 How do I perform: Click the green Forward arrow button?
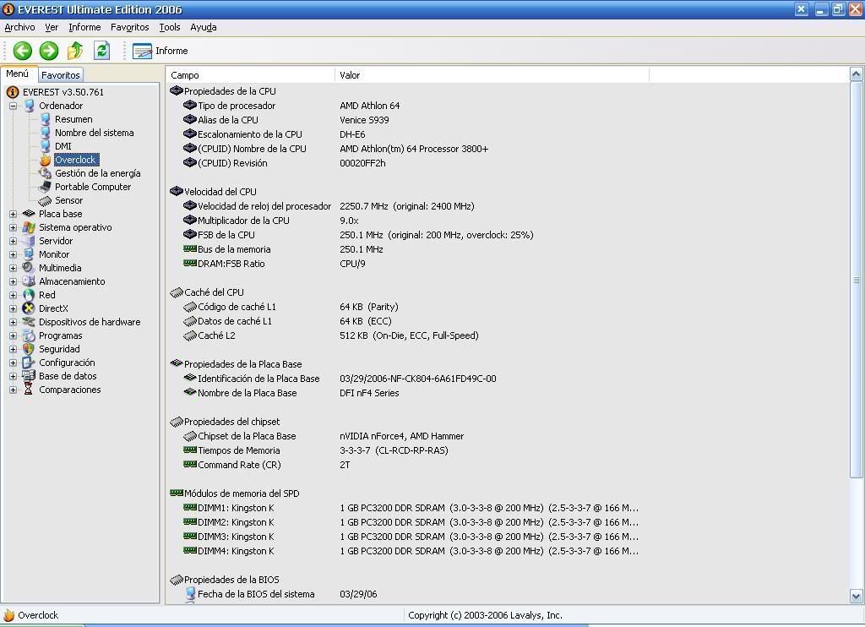point(48,51)
